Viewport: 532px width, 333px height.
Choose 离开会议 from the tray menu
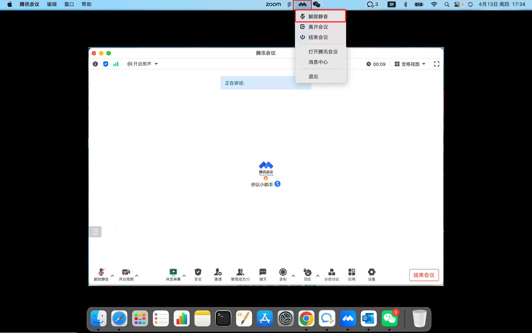(x=320, y=27)
